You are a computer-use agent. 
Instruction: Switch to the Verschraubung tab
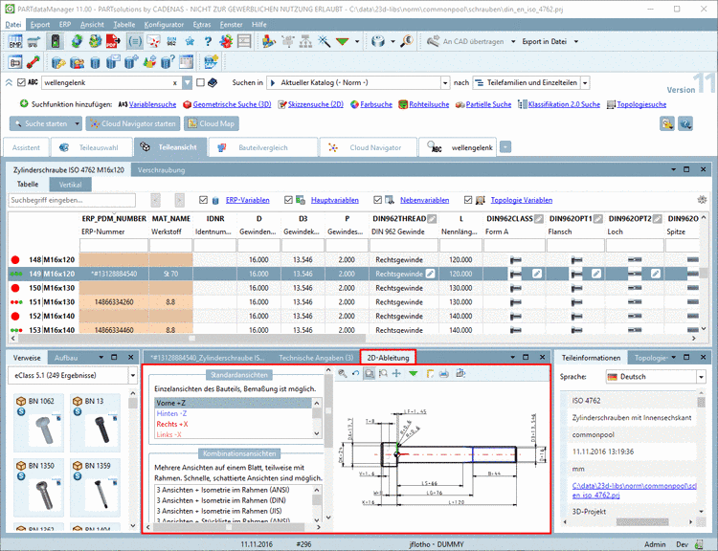click(x=161, y=170)
